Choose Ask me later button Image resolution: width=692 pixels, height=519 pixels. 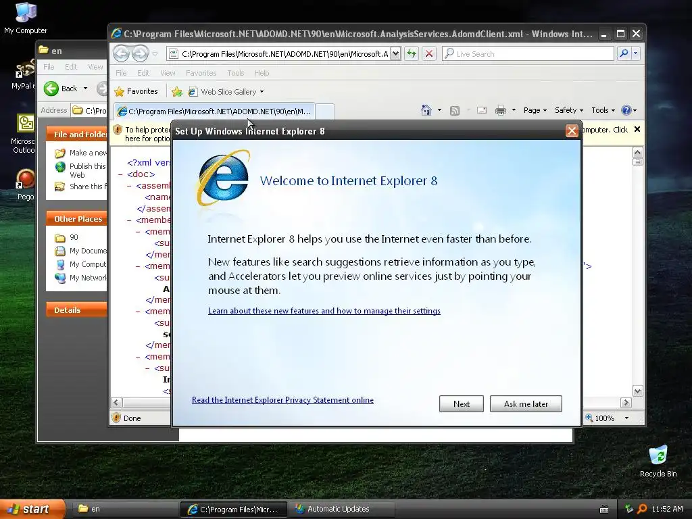coord(526,404)
